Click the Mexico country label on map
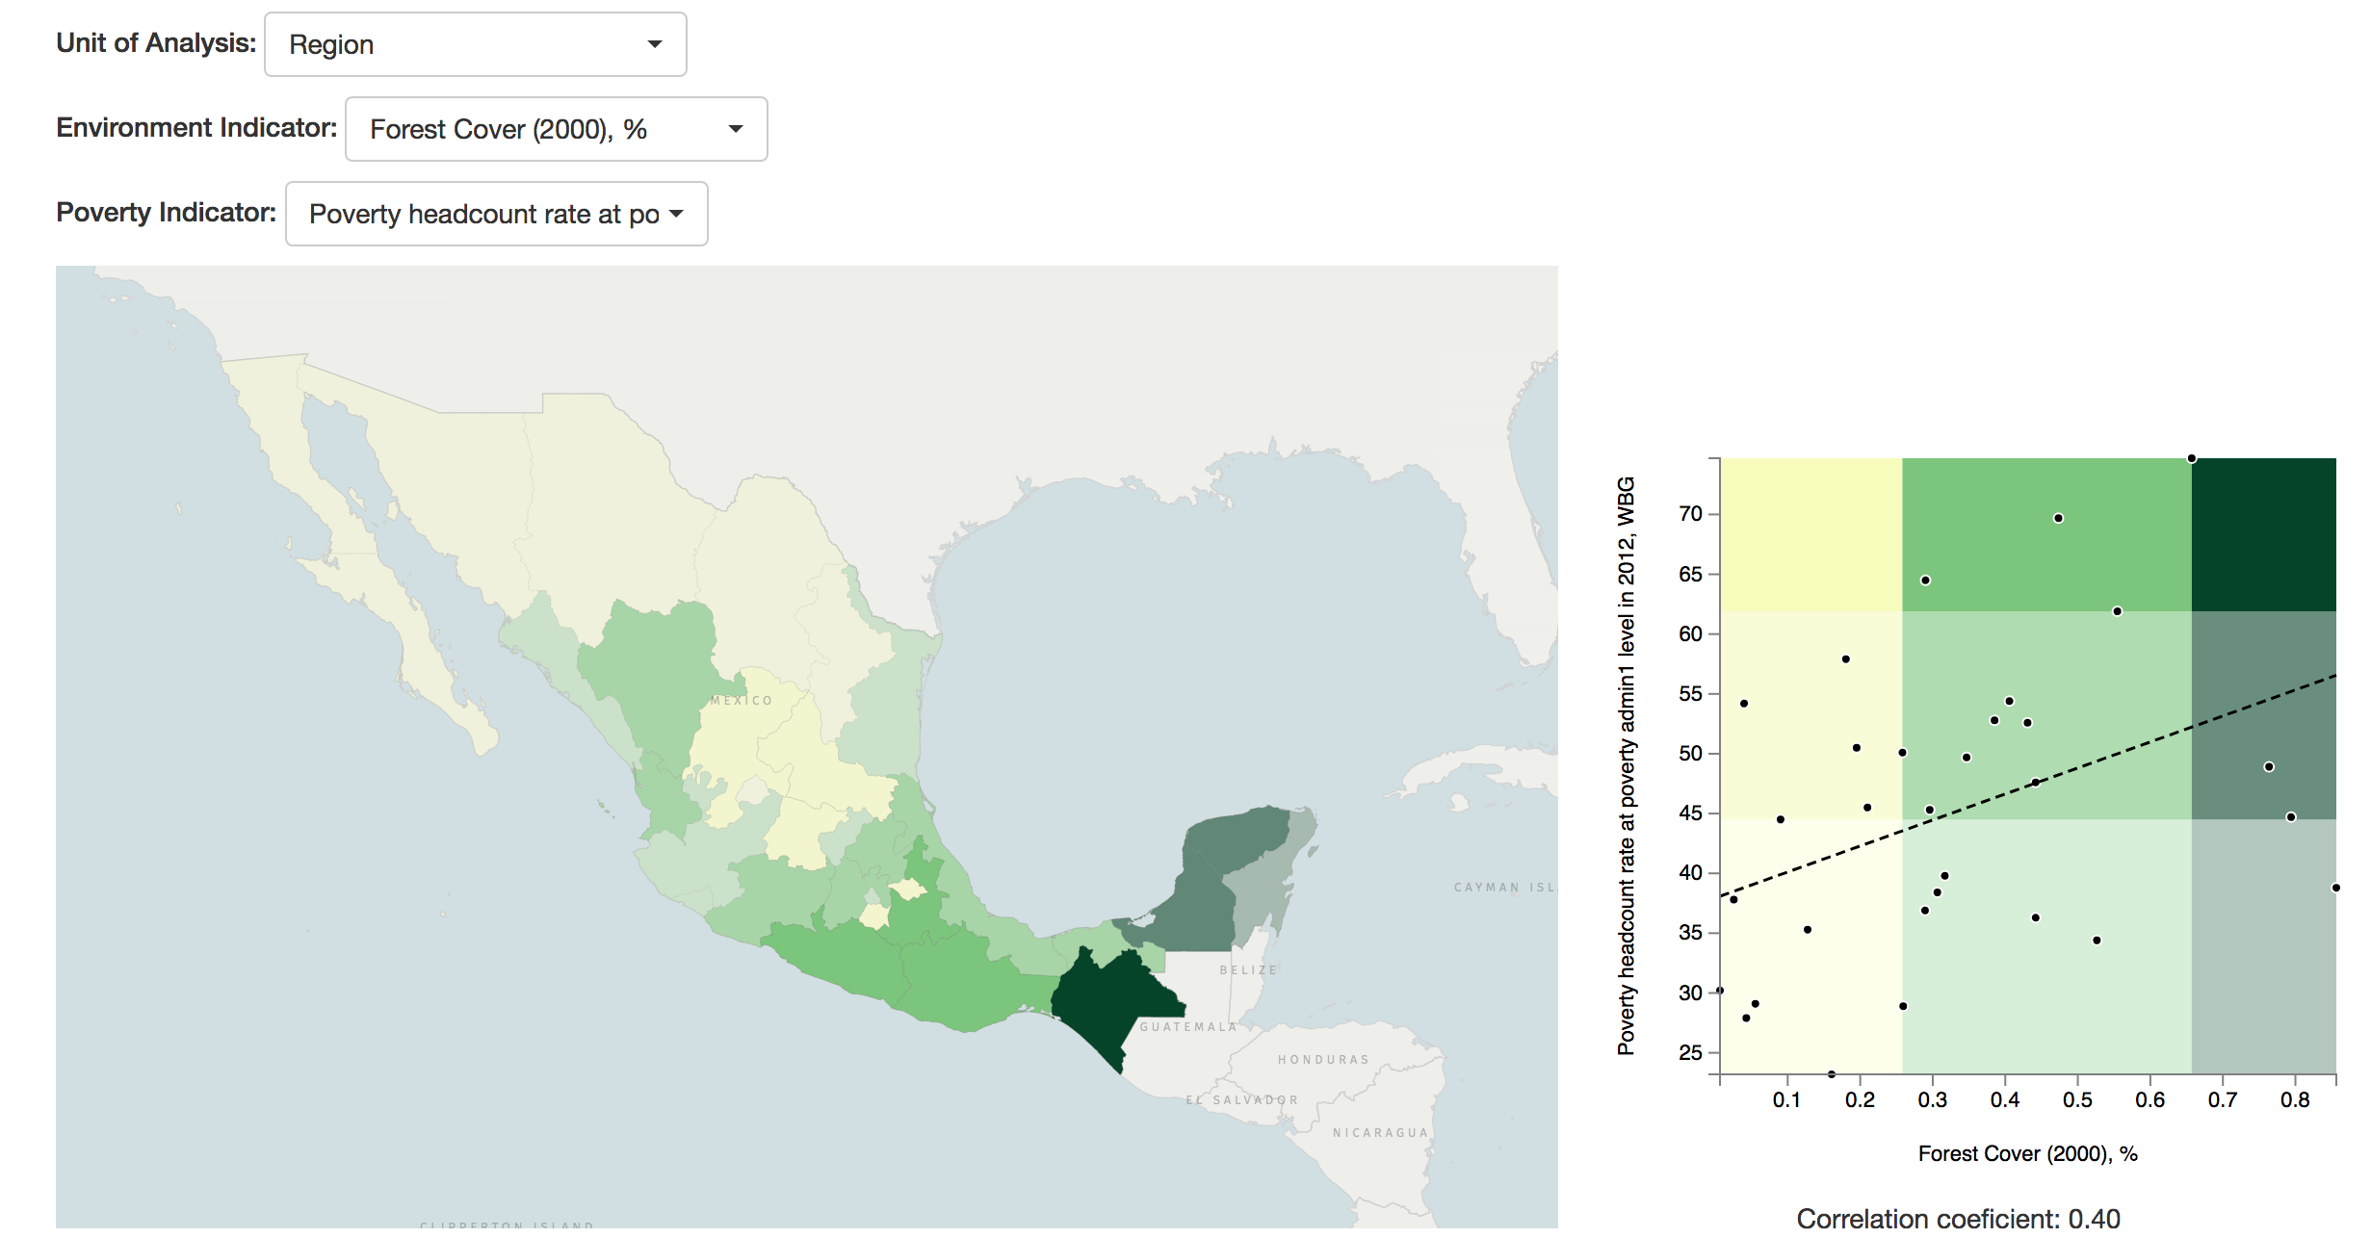The height and width of the screenshot is (1238, 2371). 742,701
